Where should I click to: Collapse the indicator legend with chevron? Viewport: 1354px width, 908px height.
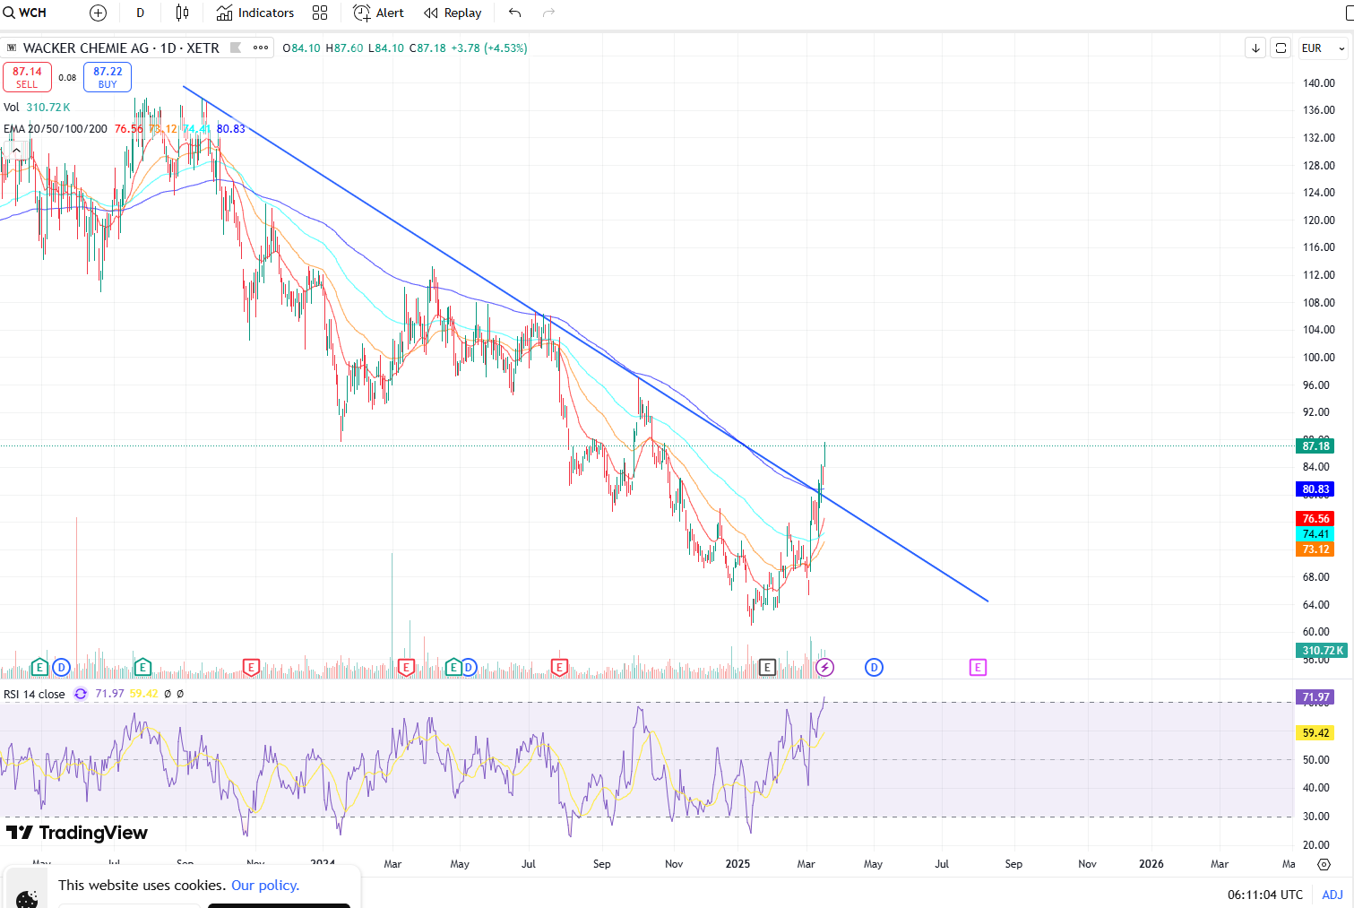pyautogui.click(x=16, y=151)
